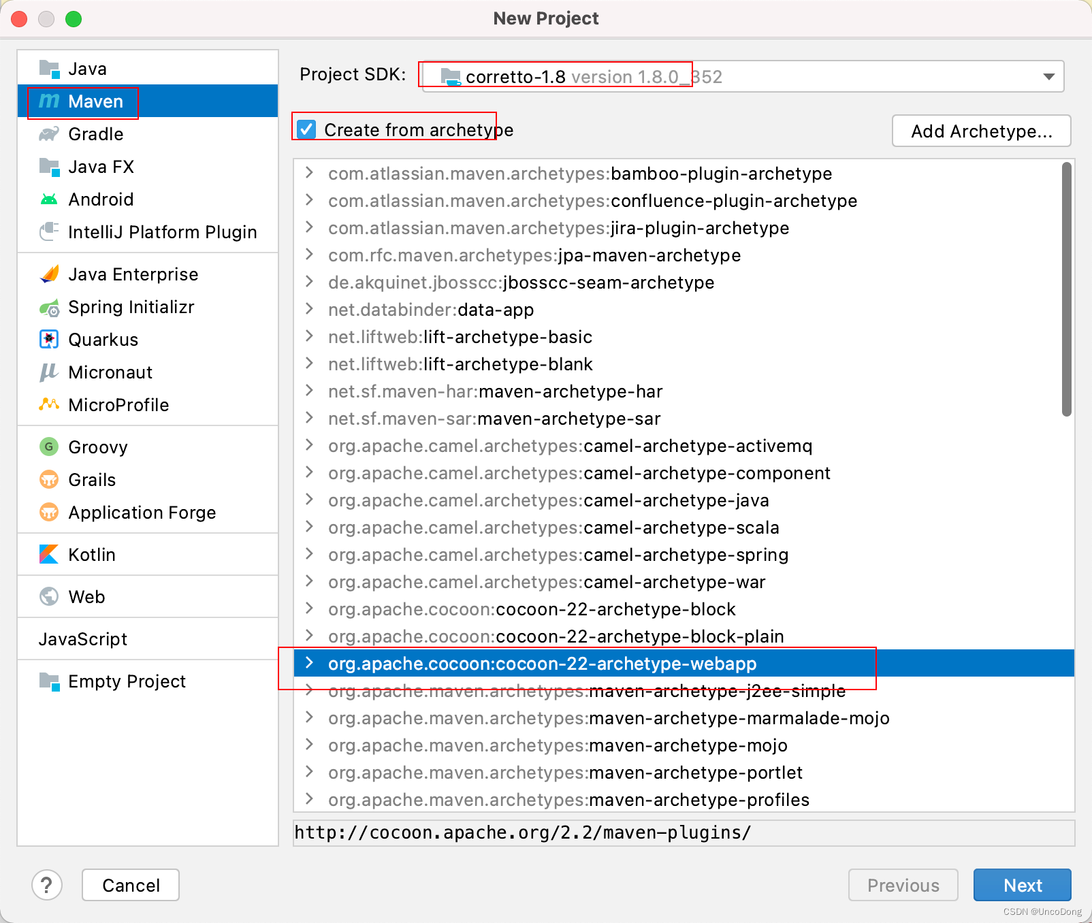The width and height of the screenshot is (1092, 923).
Task: Click the Java folder icon in sidebar
Action: (x=49, y=69)
